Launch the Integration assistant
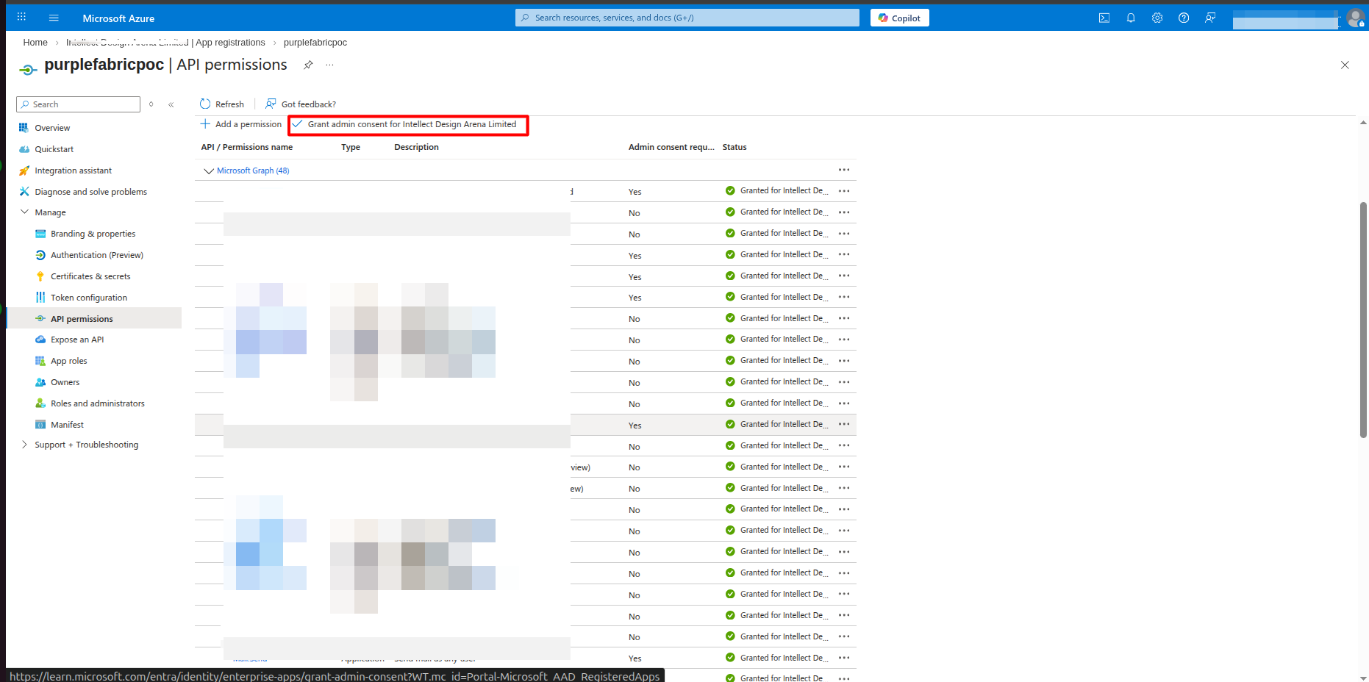Viewport: 1369px width, 682px height. [x=73, y=170]
